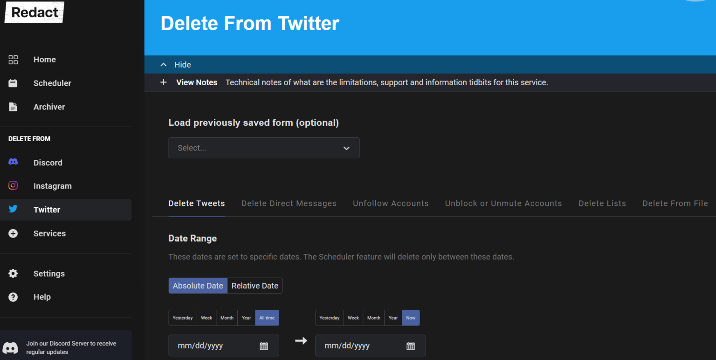Select the Absolute Date option
The width and height of the screenshot is (716, 360).
(198, 286)
